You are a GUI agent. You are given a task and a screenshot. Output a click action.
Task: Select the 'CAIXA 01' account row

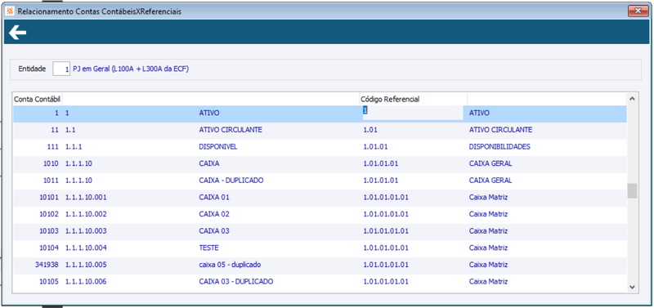click(320, 198)
